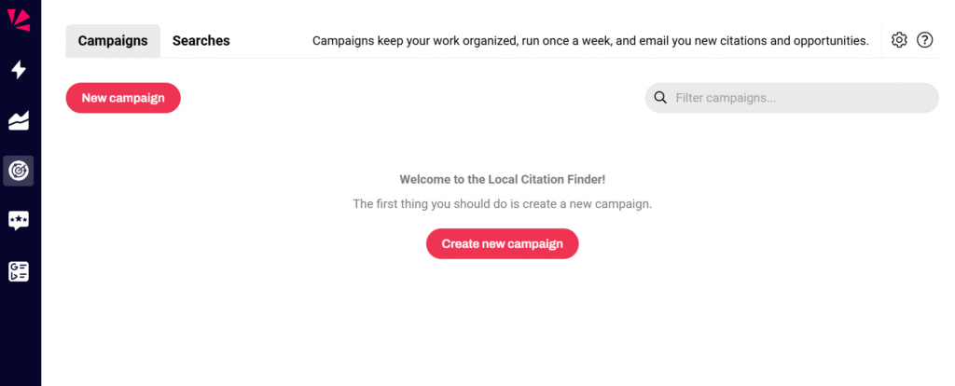Image resolution: width=955 pixels, height=386 pixels.
Task: Select the citation target sidebar icon
Action: click(x=19, y=171)
